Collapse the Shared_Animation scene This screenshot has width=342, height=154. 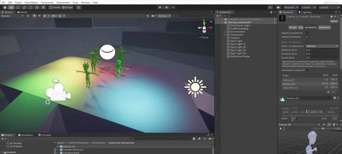222,22
